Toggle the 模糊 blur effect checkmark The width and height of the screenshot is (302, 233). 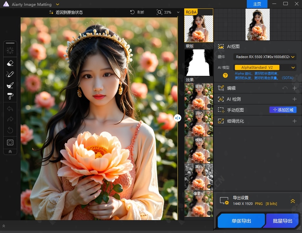pos(209,159)
